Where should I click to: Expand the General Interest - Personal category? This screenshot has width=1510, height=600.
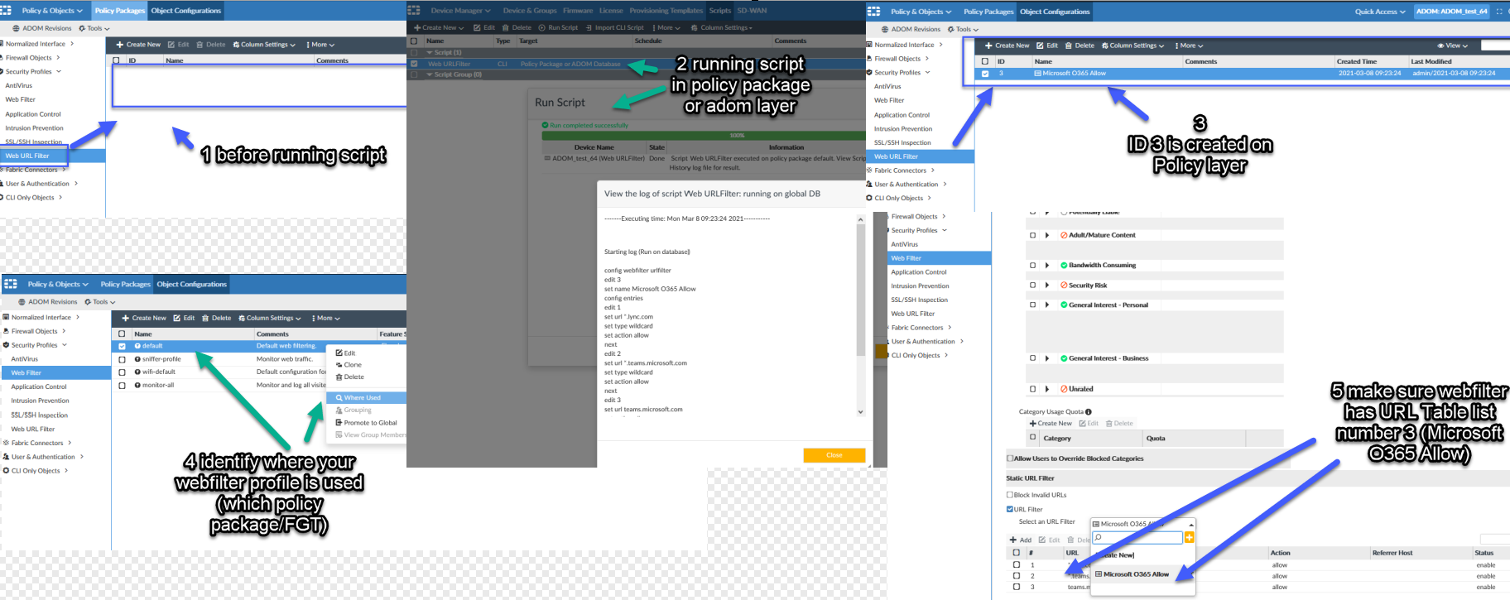[x=1047, y=305]
